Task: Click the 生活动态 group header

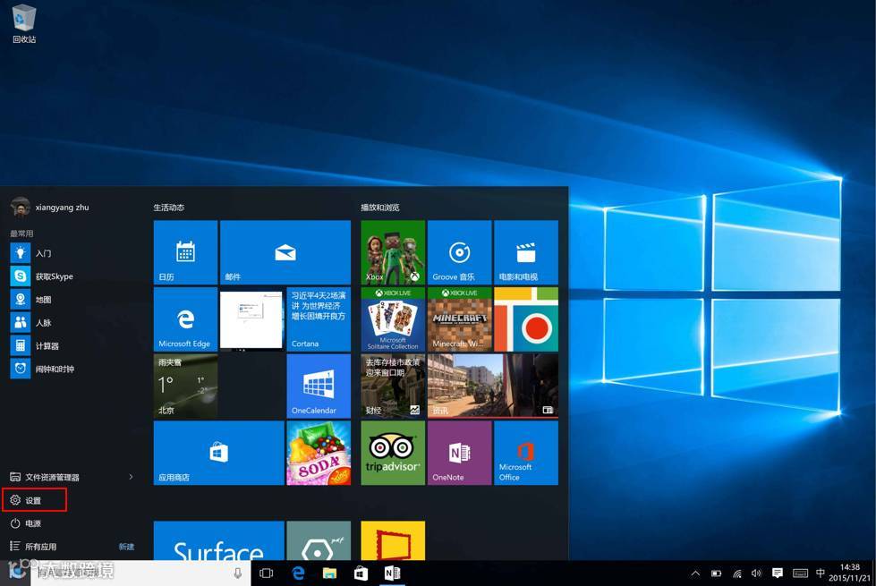Action: pyautogui.click(x=169, y=208)
